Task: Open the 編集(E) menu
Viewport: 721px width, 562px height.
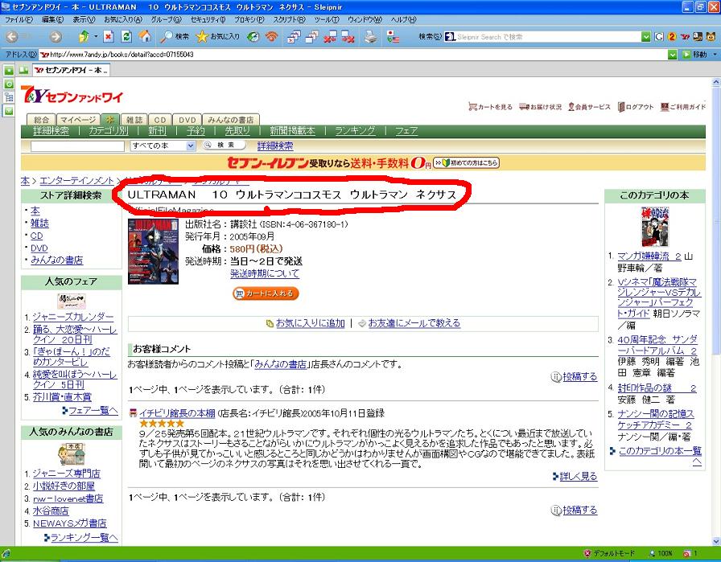Action: (x=52, y=20)
